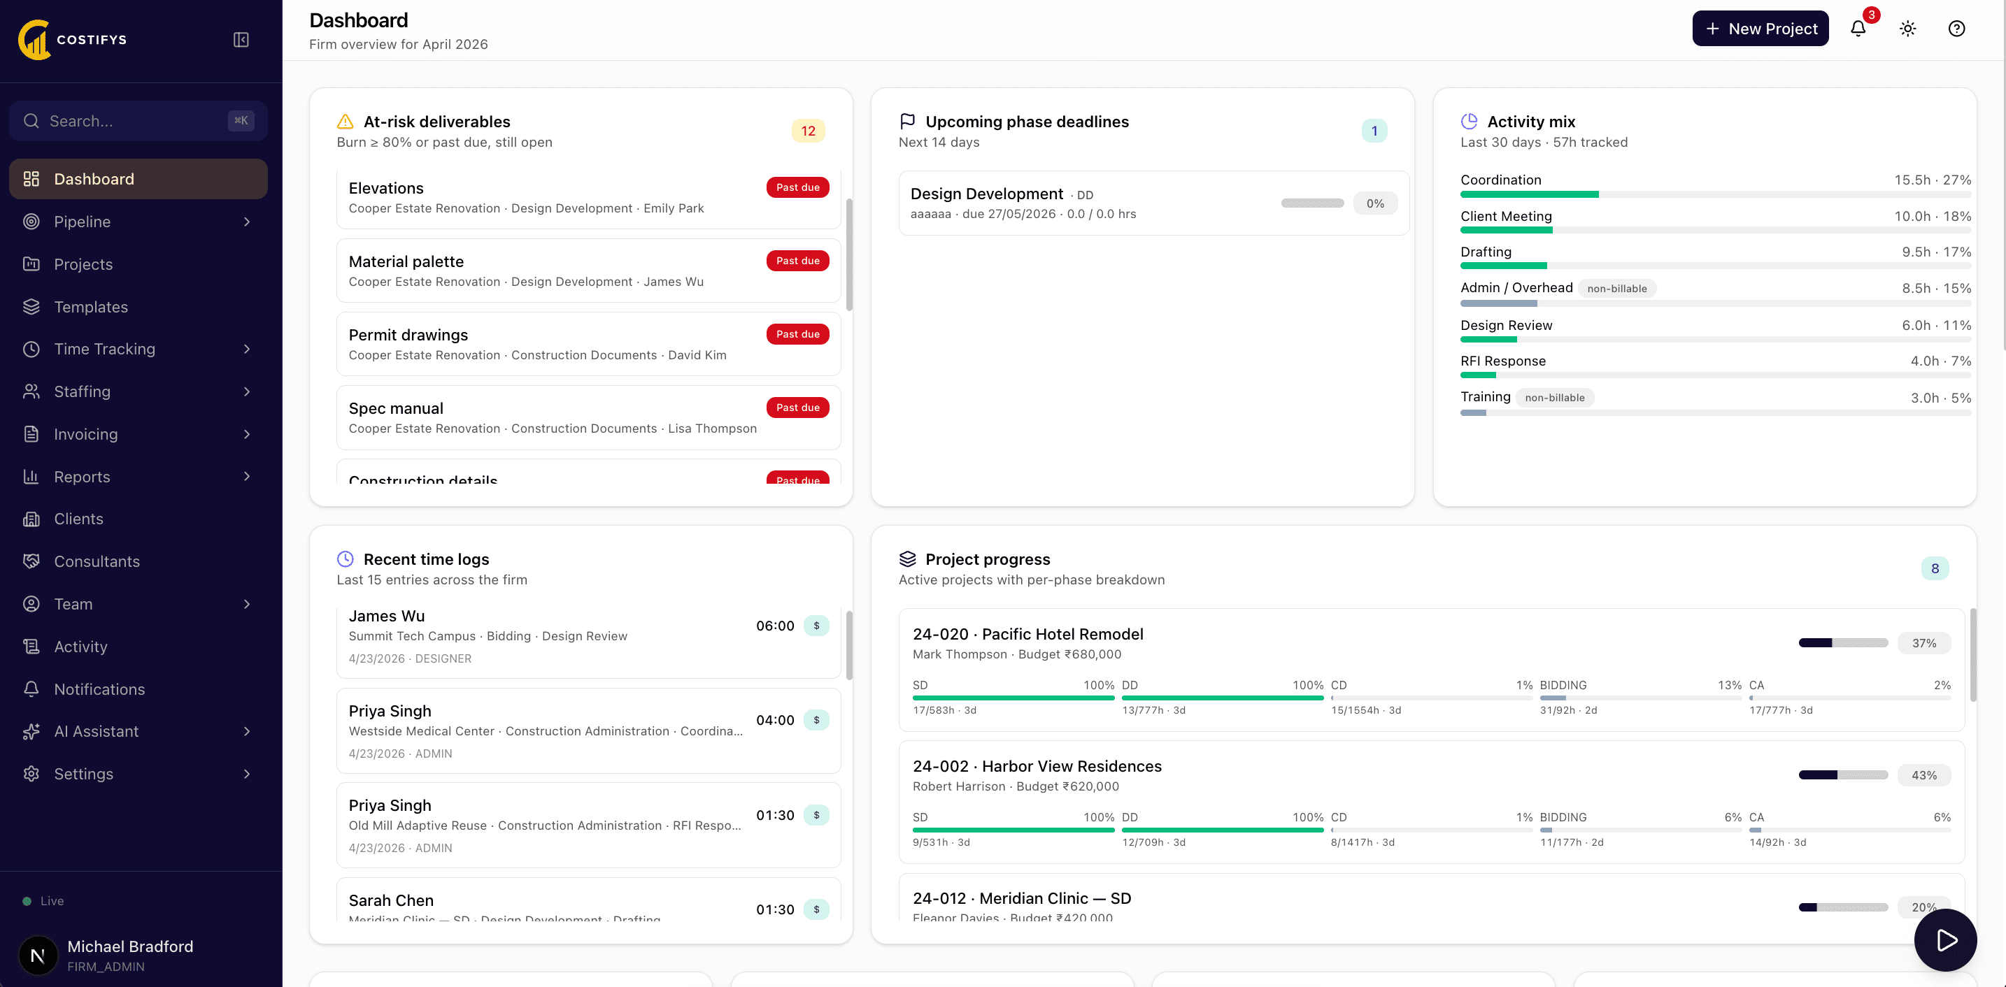Expand the Team submenu chevron
This screenshot has width=2006, height=987.
point(247,604)
